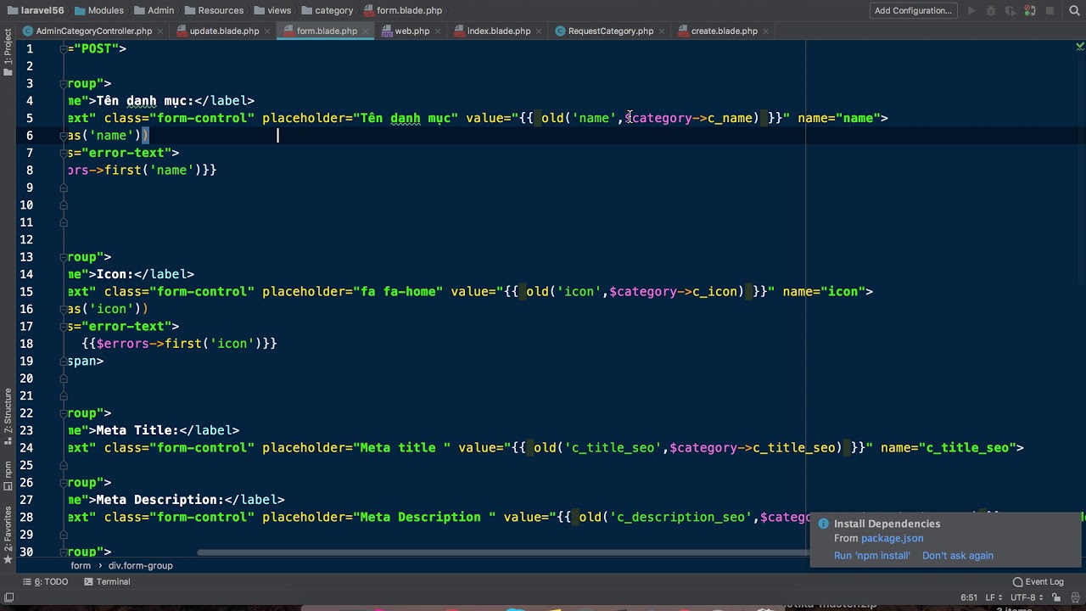Click the Stop square icon

coord(1050,11)
